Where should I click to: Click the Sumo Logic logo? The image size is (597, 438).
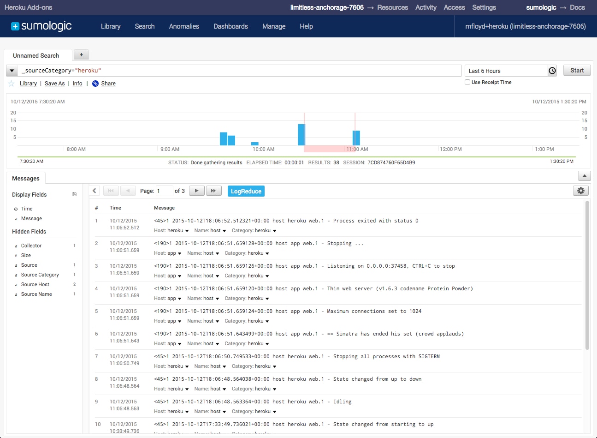click(41, 26)
